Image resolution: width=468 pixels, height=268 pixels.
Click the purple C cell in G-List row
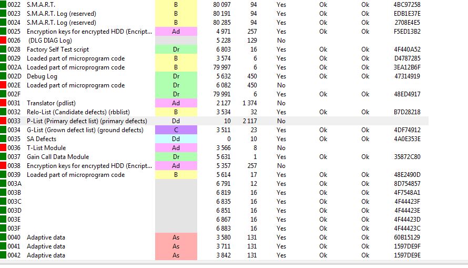click(x=176, y=130)
